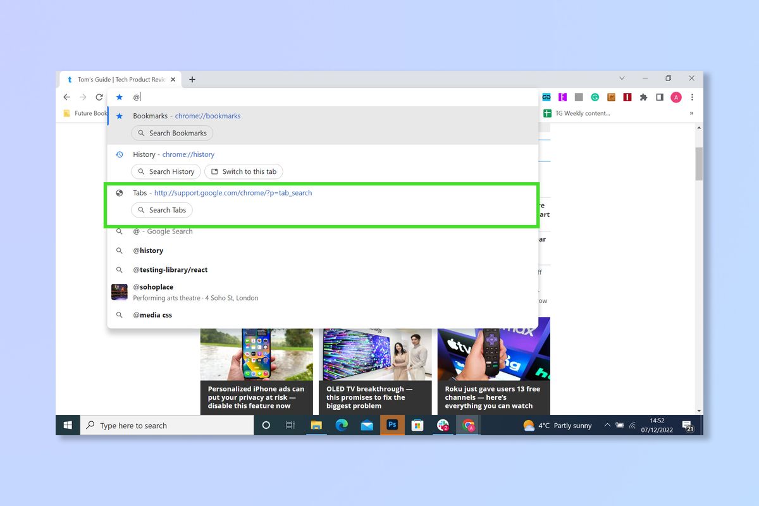Screen dimensions: 759x506
Task: Select the @history search suggestion
Action: click(148, 250)
